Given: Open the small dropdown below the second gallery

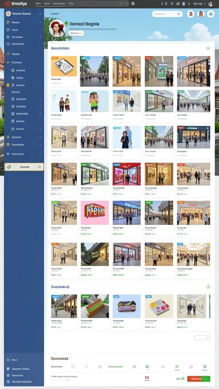Looking at the screenshot, I should [x=202, y=338].
